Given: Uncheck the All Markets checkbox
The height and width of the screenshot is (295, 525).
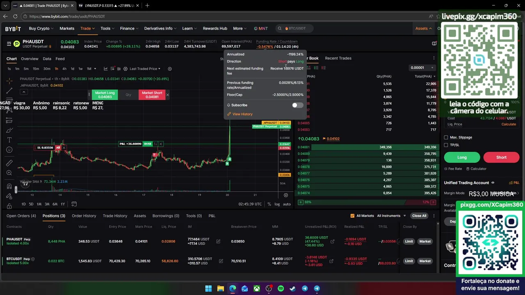Looking at the screenshot, I should tap(352, 216).
